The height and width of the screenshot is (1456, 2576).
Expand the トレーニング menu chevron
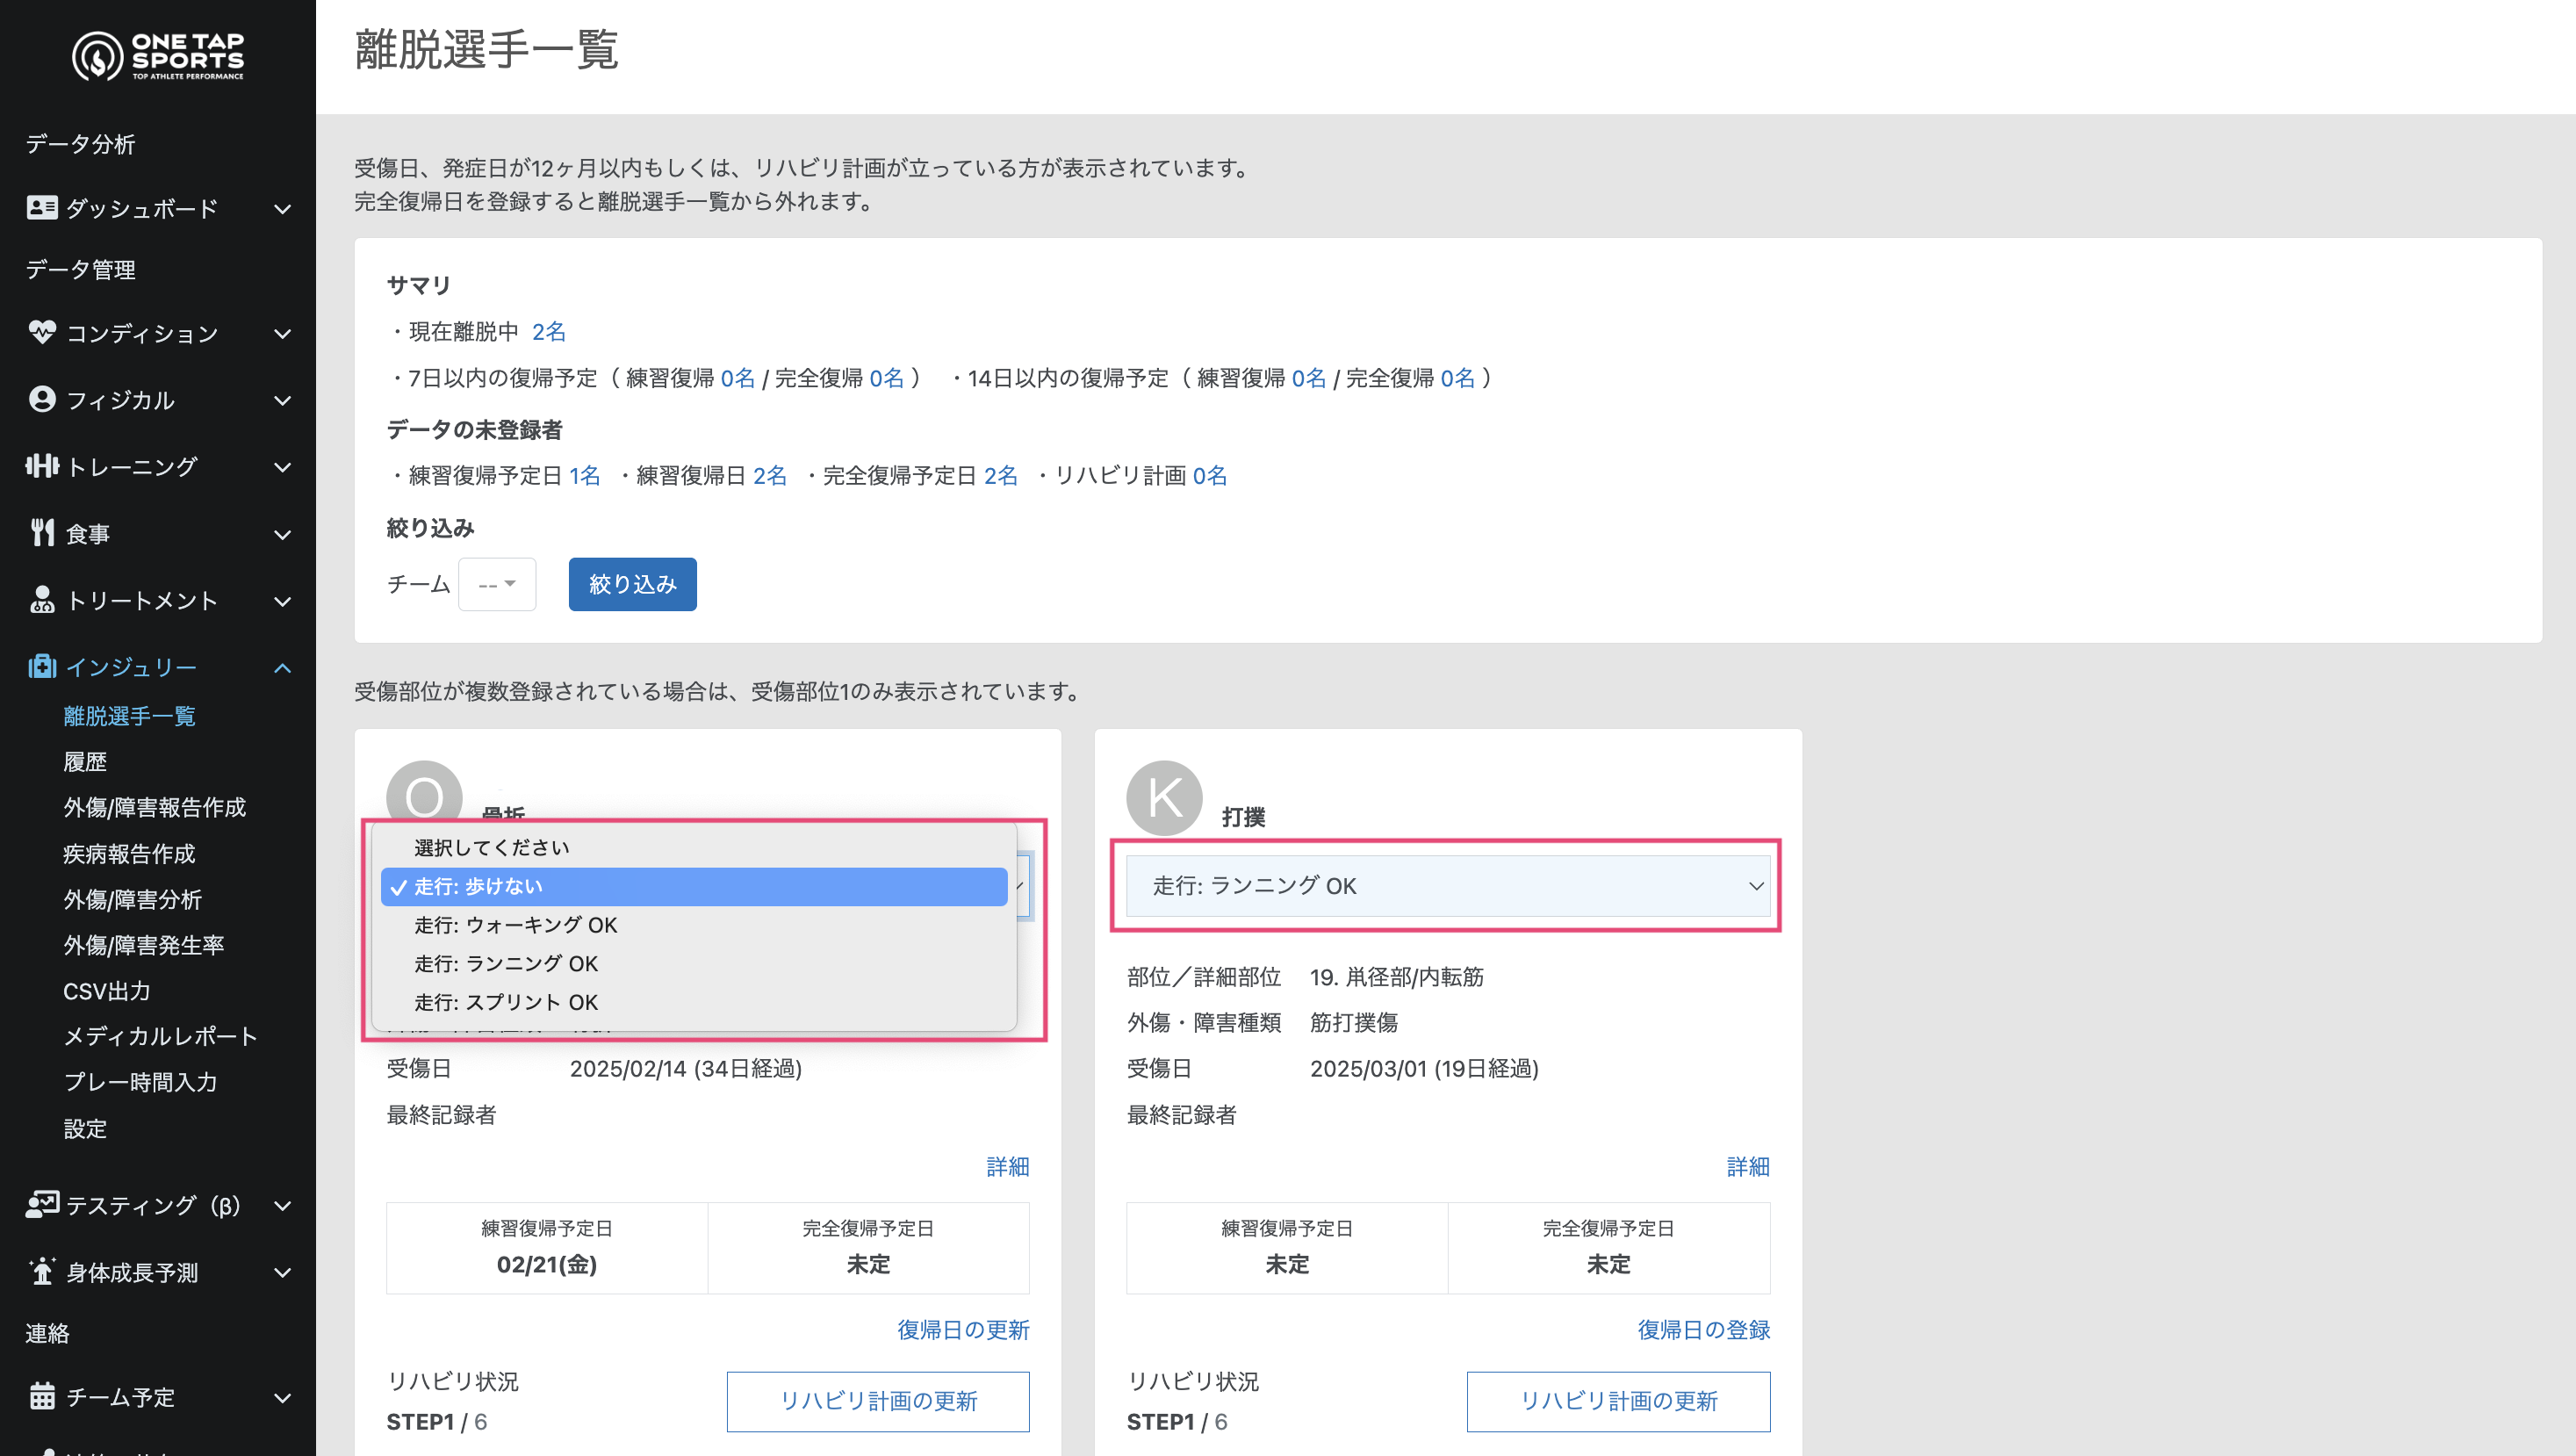click(283, 466)
